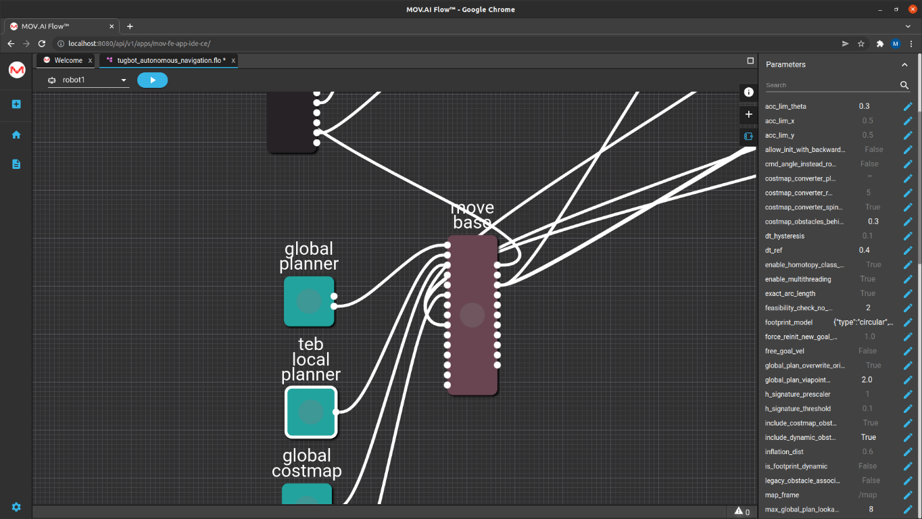Edit the legacy_obstacle_associ parameter
This screenshot has width=922, height=519.
pos(908,480)
